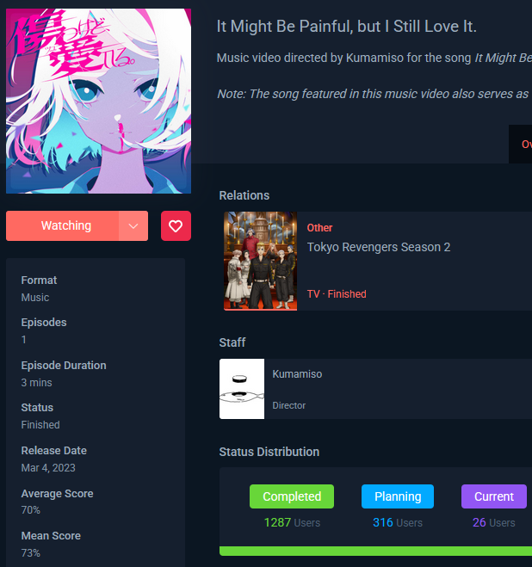Image resolution: width=532 pixels, height=567 pixels.
Task: Click the Kumamiso staff name link
Action: click(297, 374)
